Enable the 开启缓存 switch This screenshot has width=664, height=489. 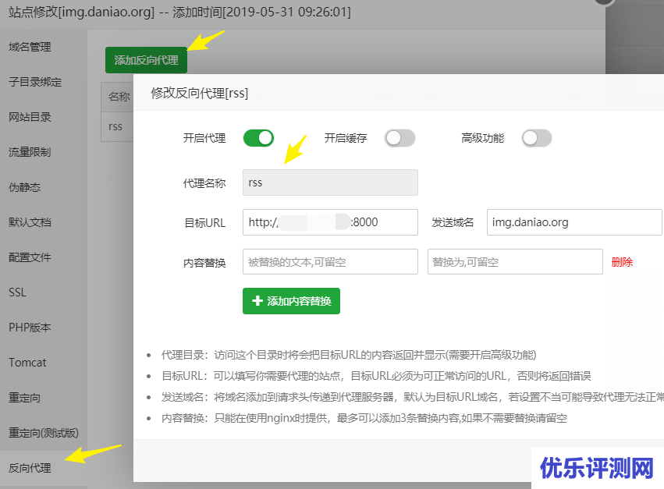(x=399, y=138)
